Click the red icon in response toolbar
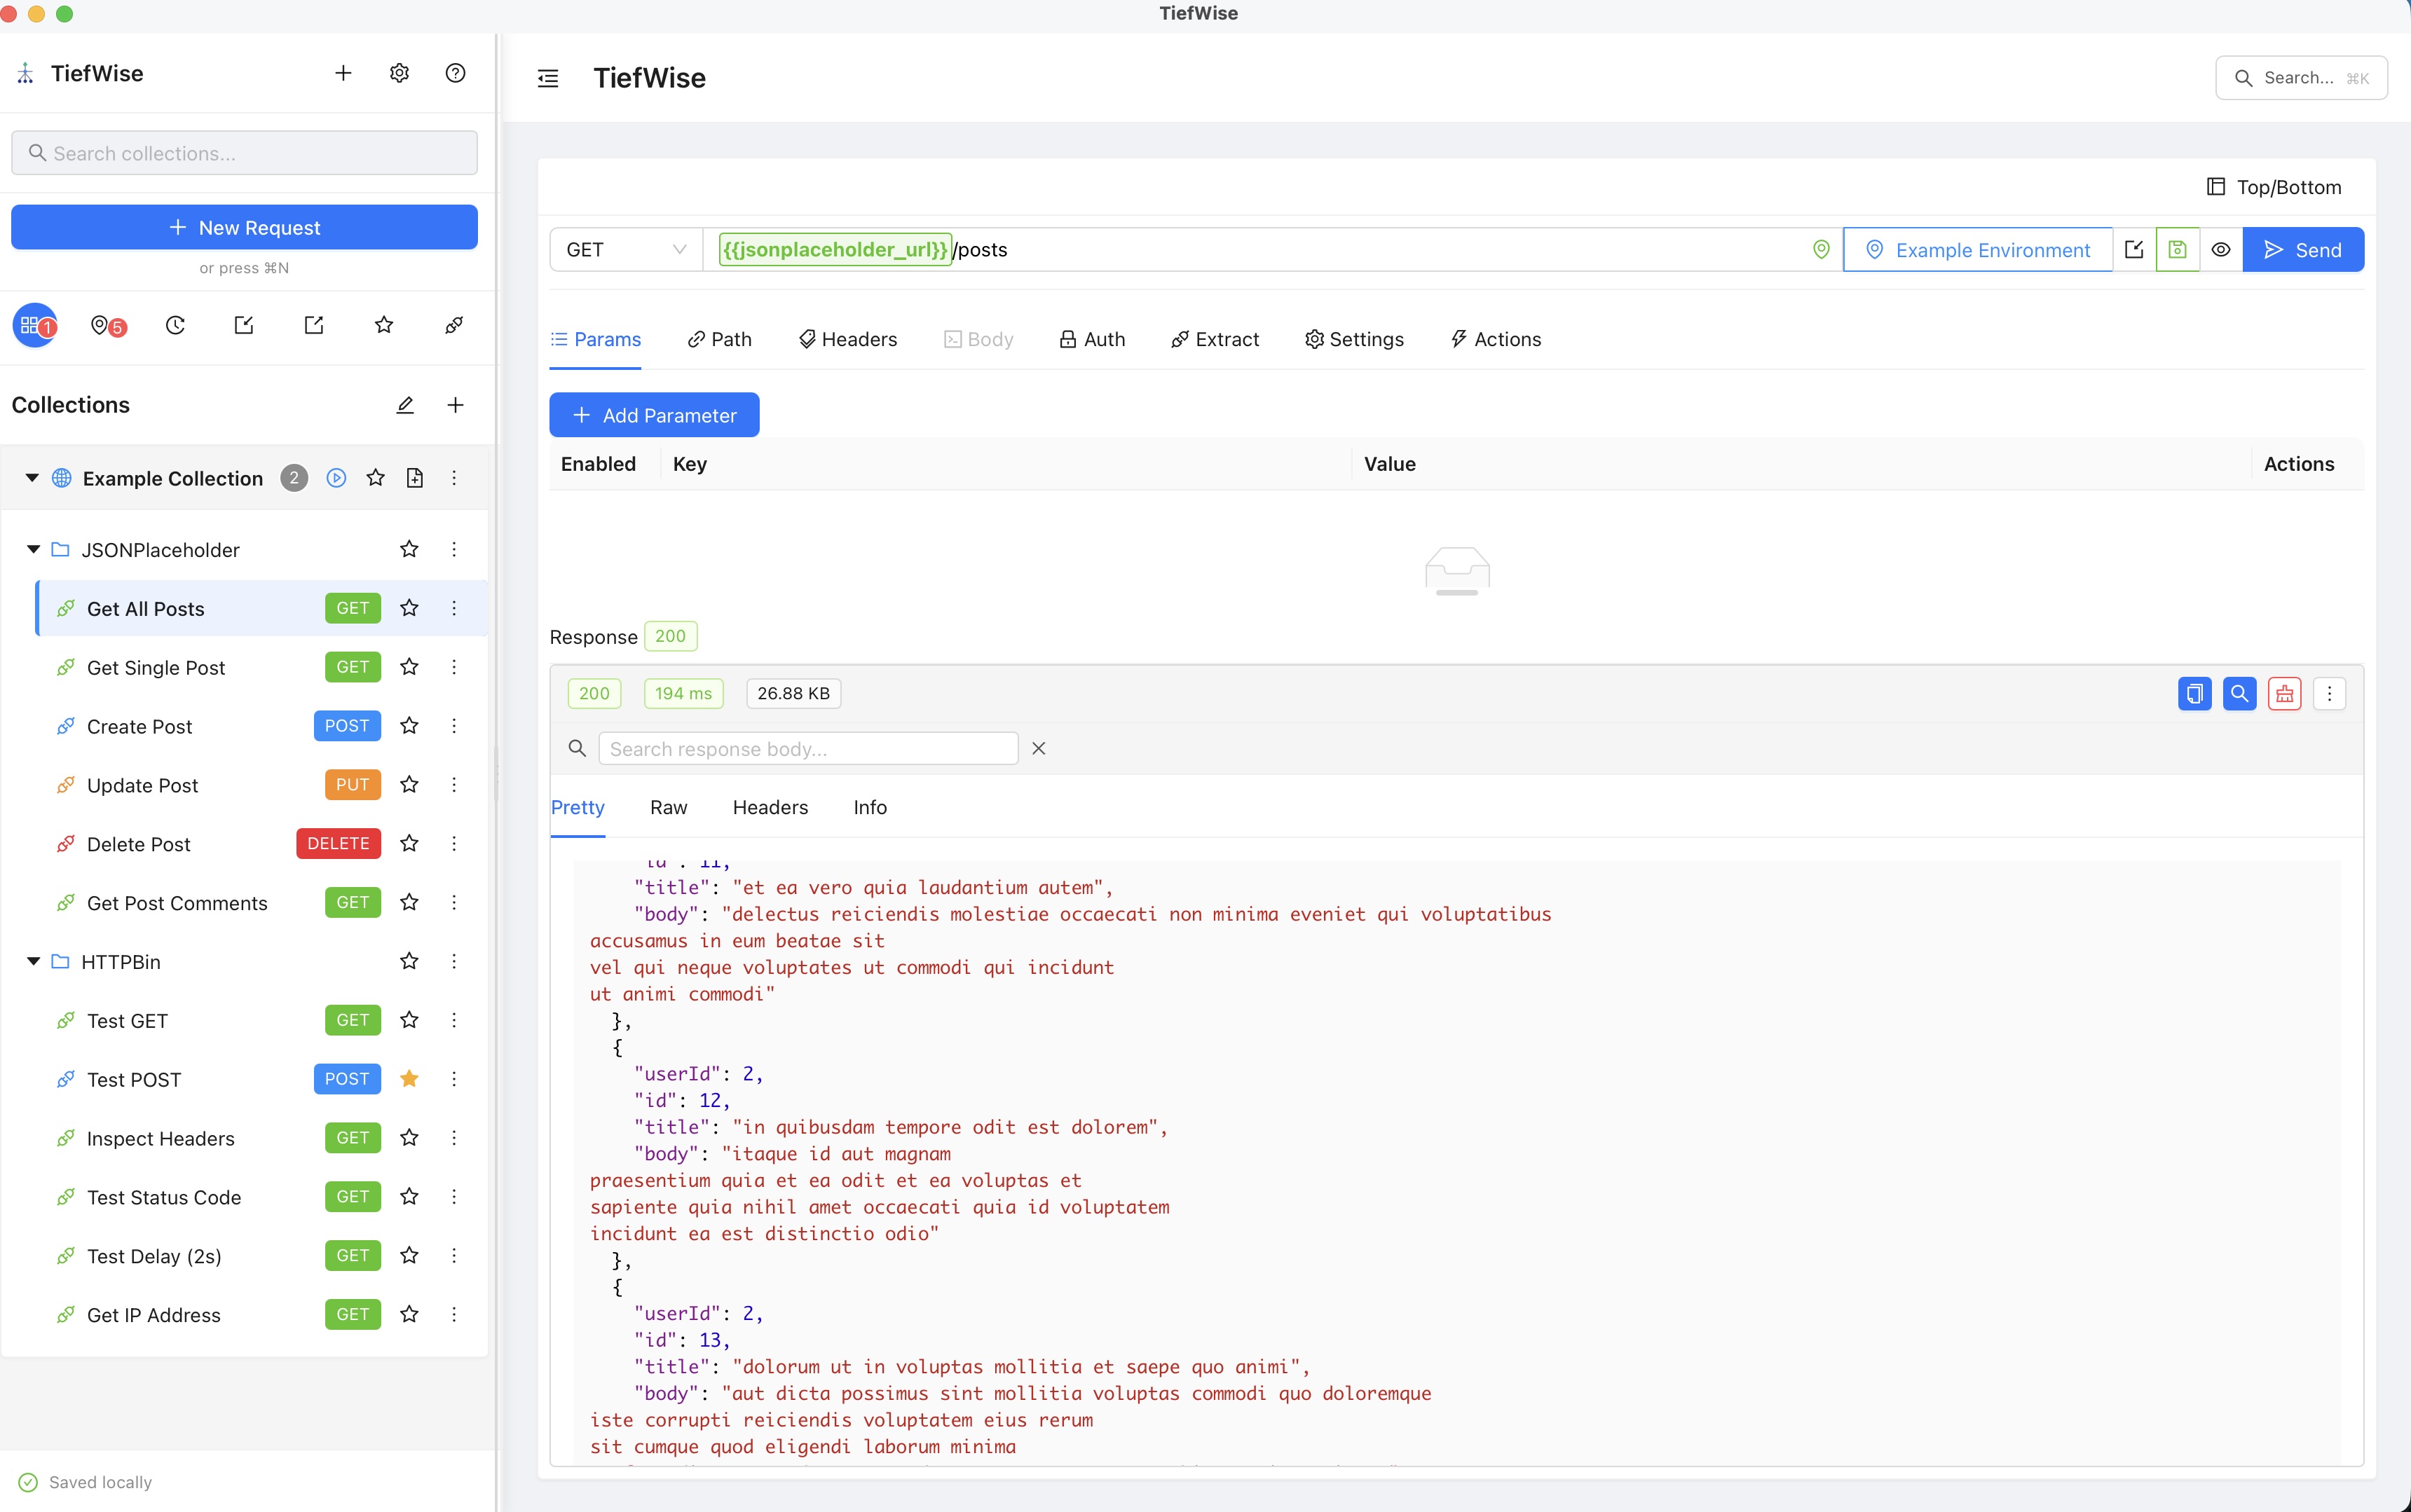This screenshot has width=2411, height=1512. click(x=2285, y=694)
